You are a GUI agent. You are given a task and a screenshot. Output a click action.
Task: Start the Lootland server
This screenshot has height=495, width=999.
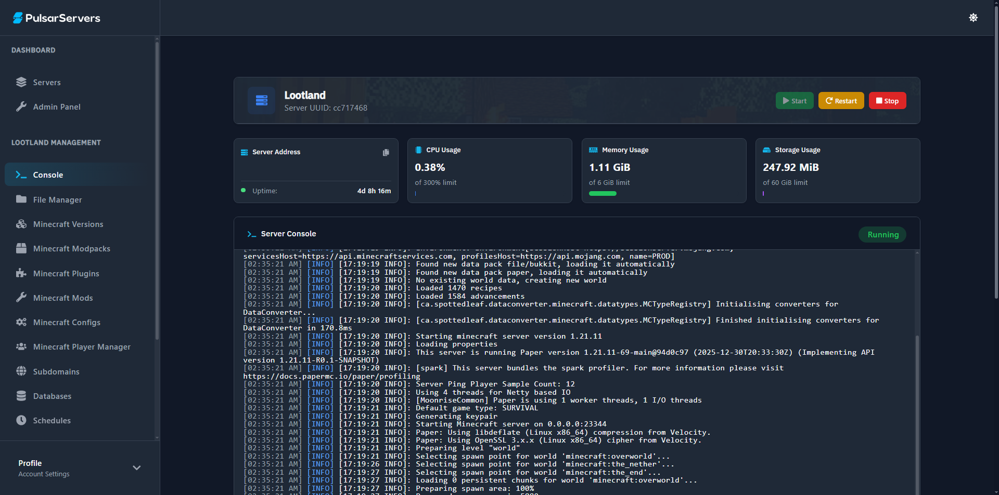pos(795,101)
